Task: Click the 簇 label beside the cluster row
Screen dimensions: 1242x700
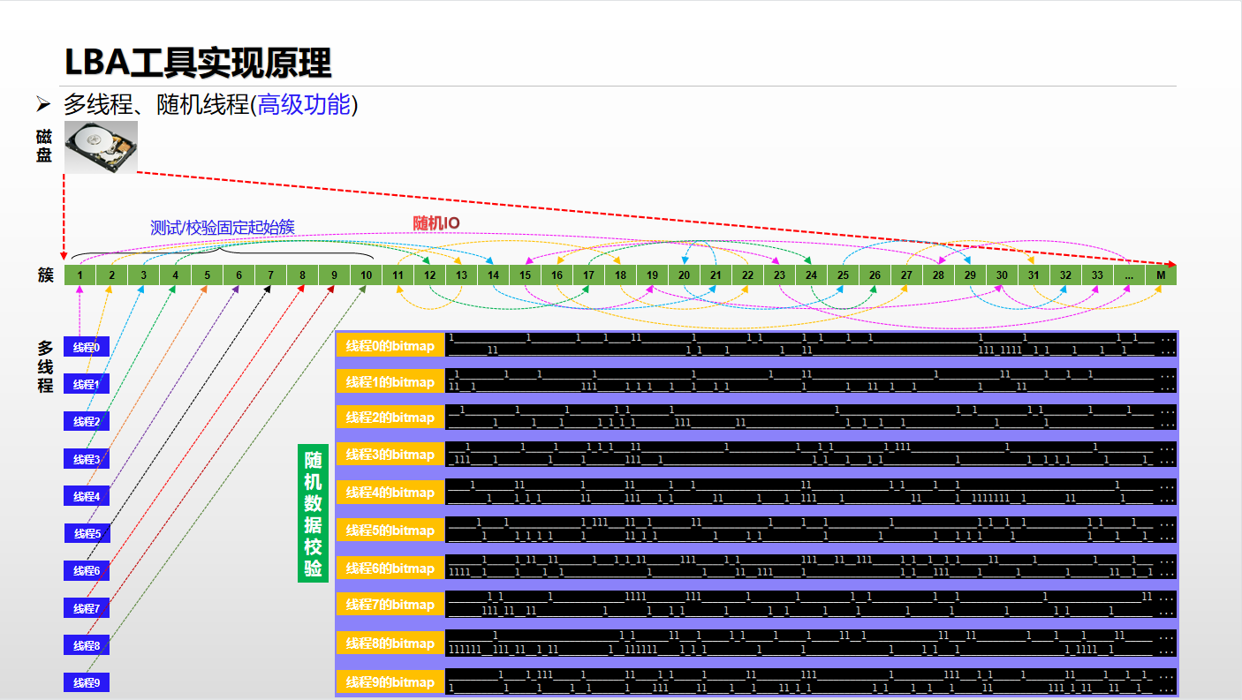Action: pos(48,275)
